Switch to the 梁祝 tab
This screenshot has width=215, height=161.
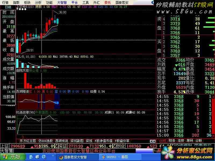click(89, 141)
